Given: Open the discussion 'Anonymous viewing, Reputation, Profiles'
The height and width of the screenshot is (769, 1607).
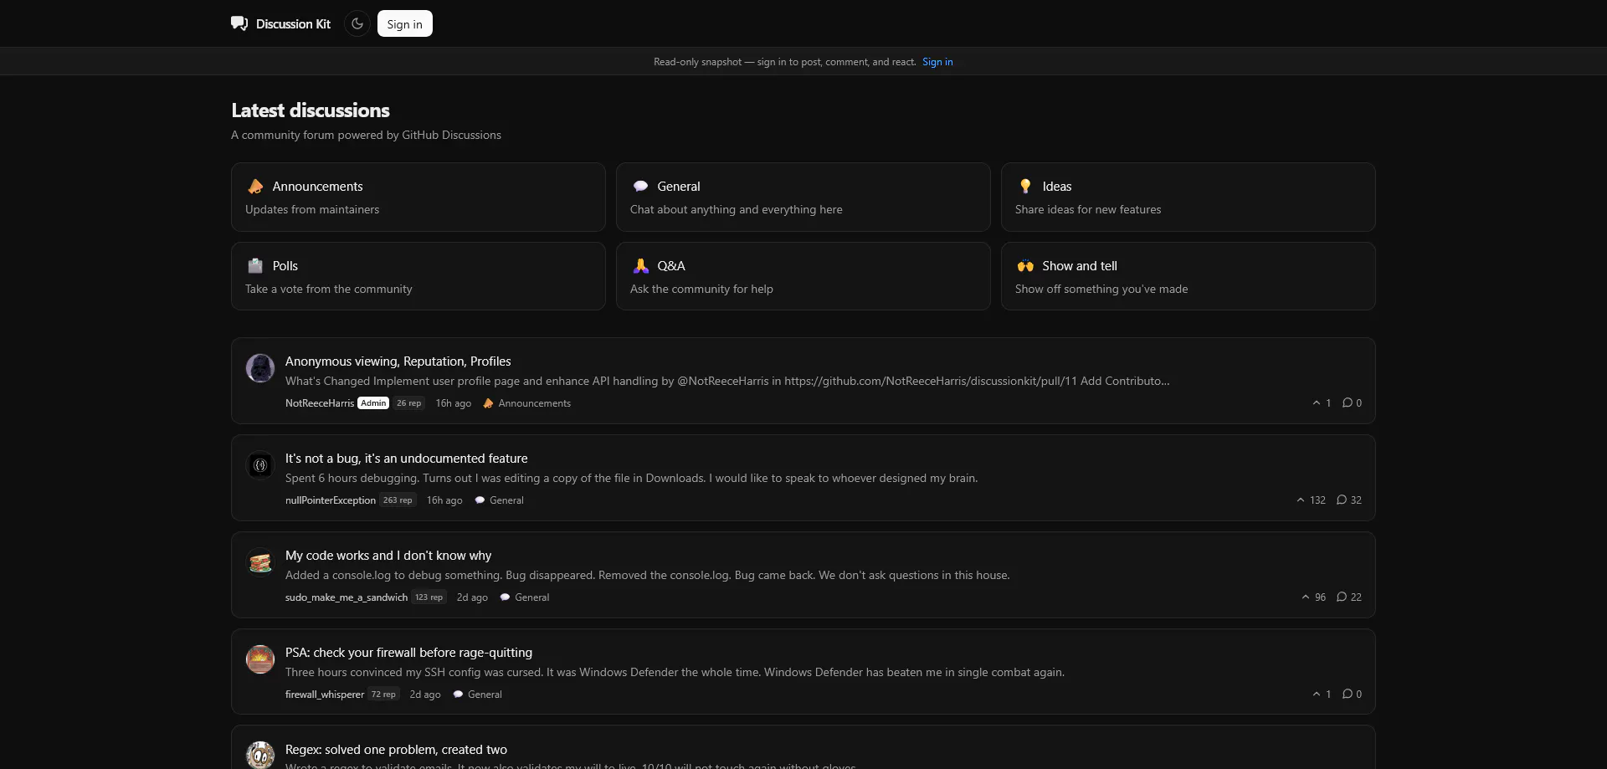Looking at the screenshot, I should click(398, 361).
